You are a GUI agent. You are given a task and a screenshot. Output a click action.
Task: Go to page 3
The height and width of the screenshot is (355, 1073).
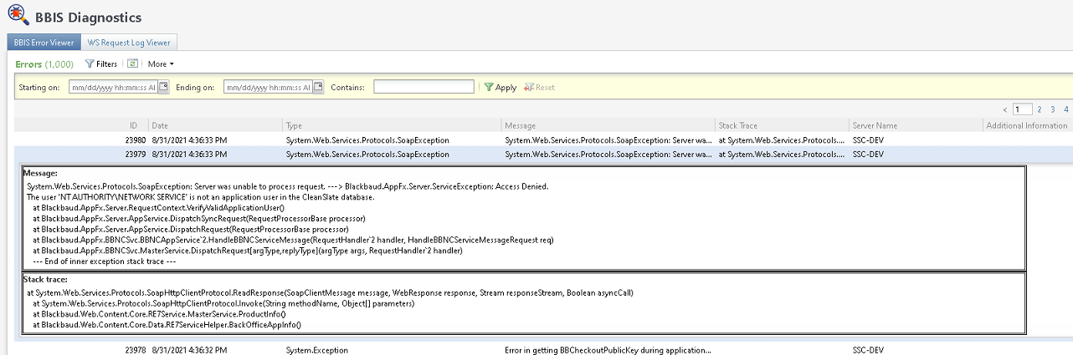(1053, 109)
